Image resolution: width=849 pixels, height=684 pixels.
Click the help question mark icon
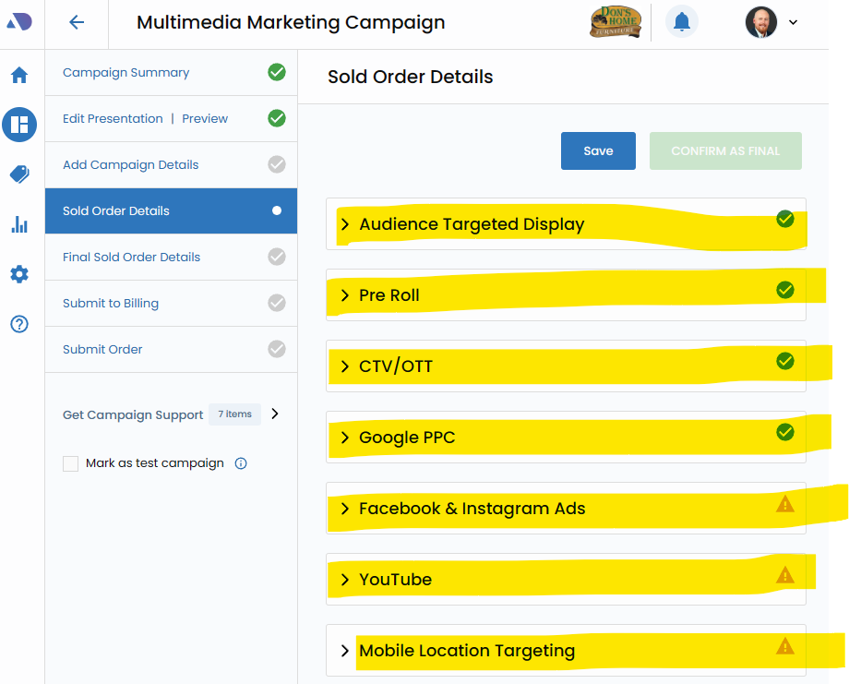(19, 324)
